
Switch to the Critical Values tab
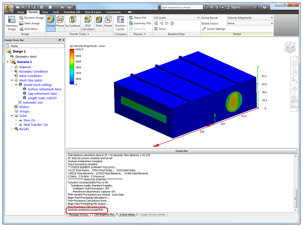[x=127, y=214]
